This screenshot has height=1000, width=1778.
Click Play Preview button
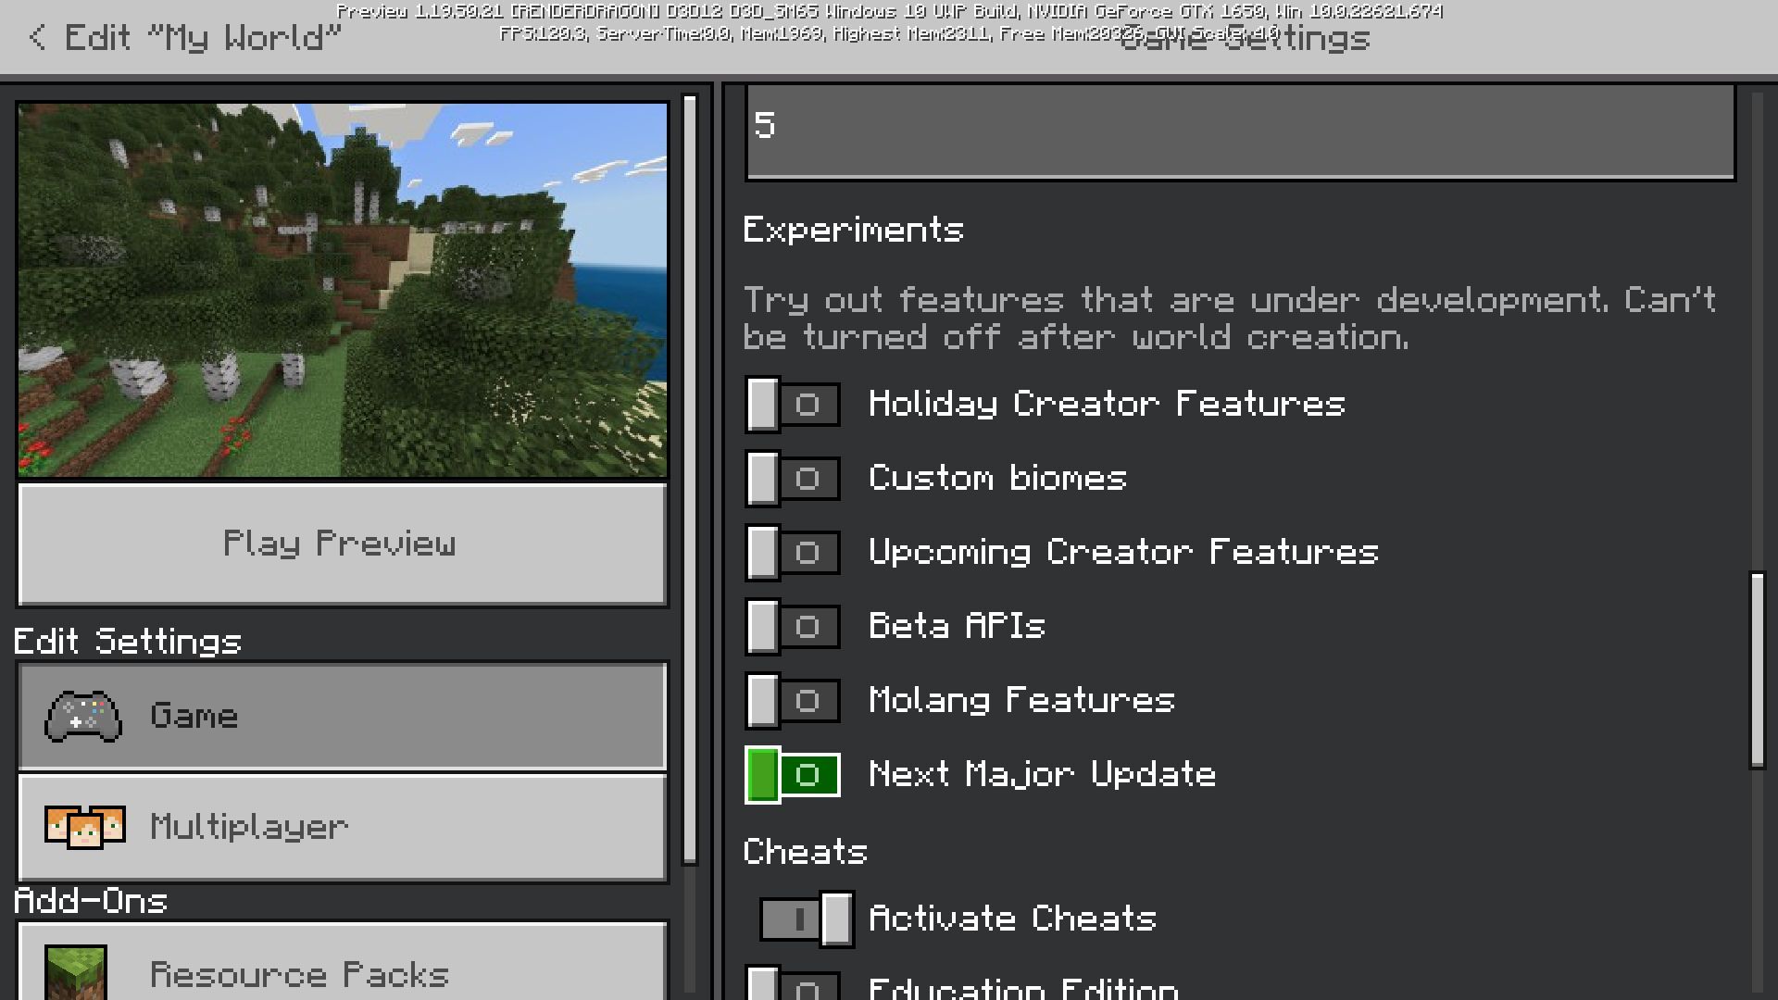pyautogui.click(x=340, y=544)
